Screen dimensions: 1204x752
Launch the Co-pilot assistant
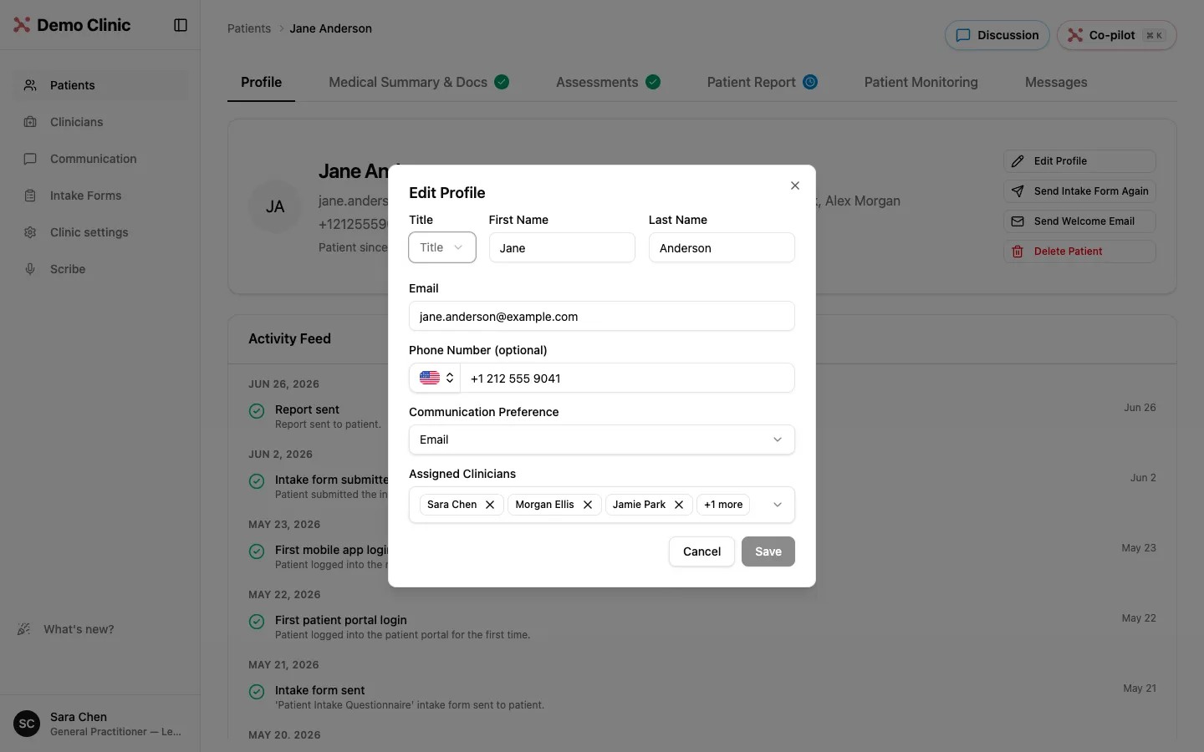[x=1117, y=35]
